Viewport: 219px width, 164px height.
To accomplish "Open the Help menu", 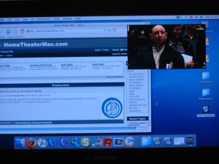I will click(78, 18).
